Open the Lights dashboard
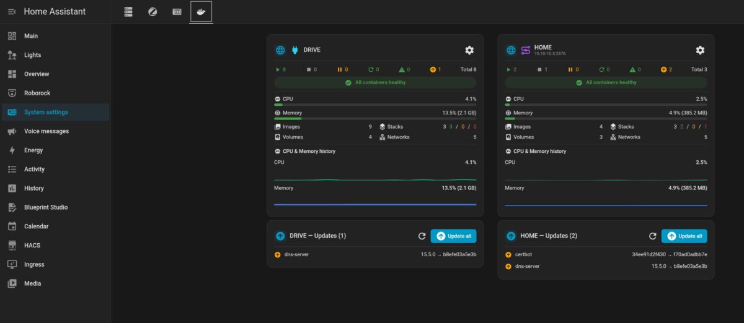744x323 pixels. [55, 55]
